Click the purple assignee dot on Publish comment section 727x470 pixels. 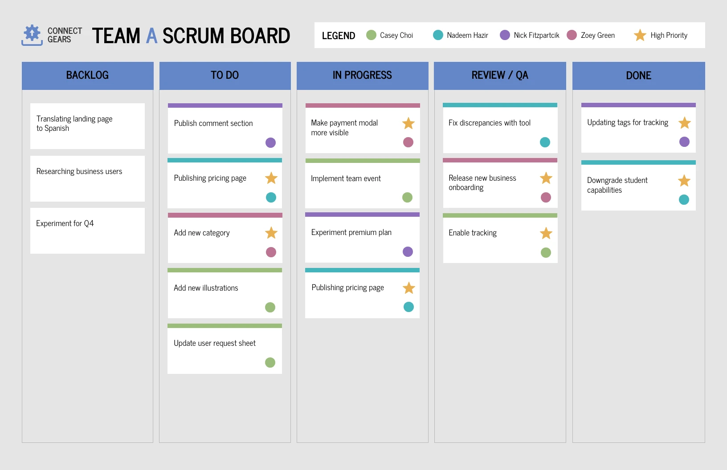pos(270,142)
